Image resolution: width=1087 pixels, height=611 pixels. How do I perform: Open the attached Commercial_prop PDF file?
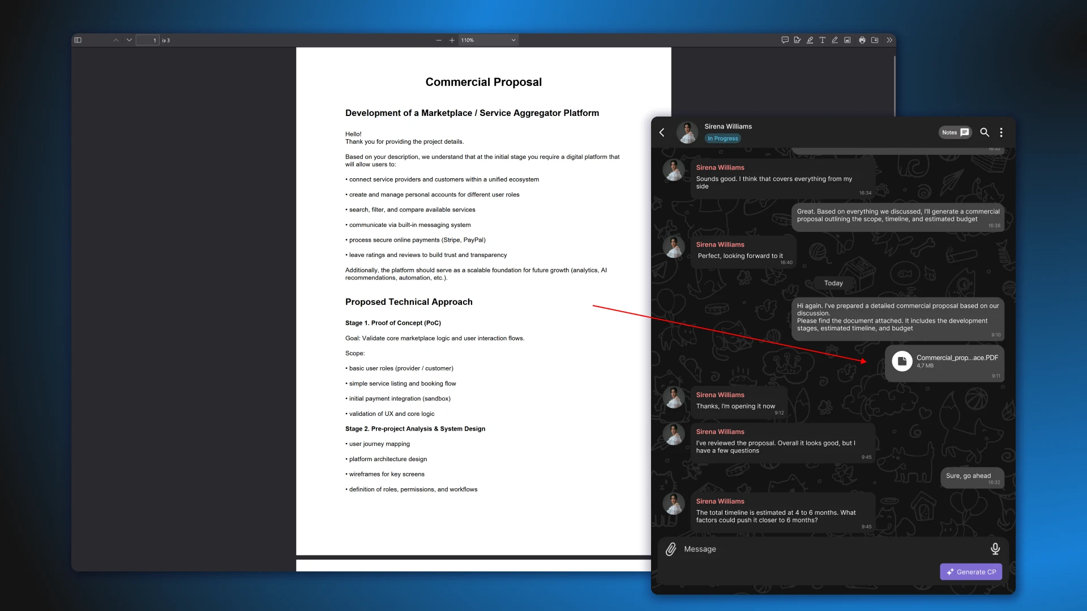pos(943,362)
